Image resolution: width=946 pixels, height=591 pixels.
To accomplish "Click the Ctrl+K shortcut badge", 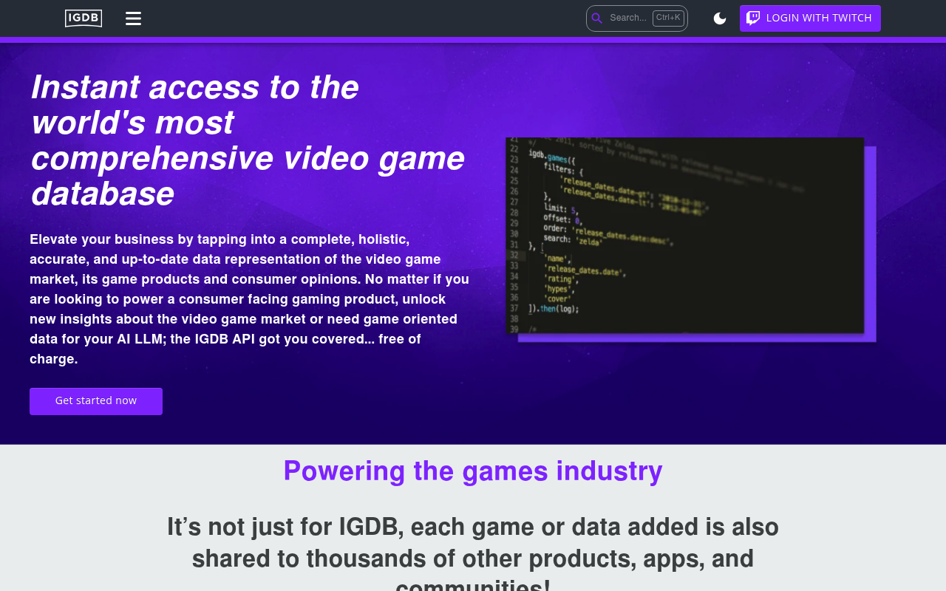I will coord(668,18).
